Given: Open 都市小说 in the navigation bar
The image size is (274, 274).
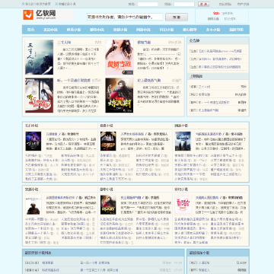Looking at the screenshot, I should point(97,30).
